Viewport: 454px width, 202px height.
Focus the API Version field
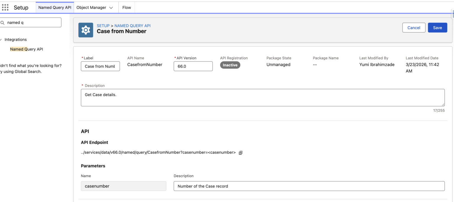[x=193, y=66]
